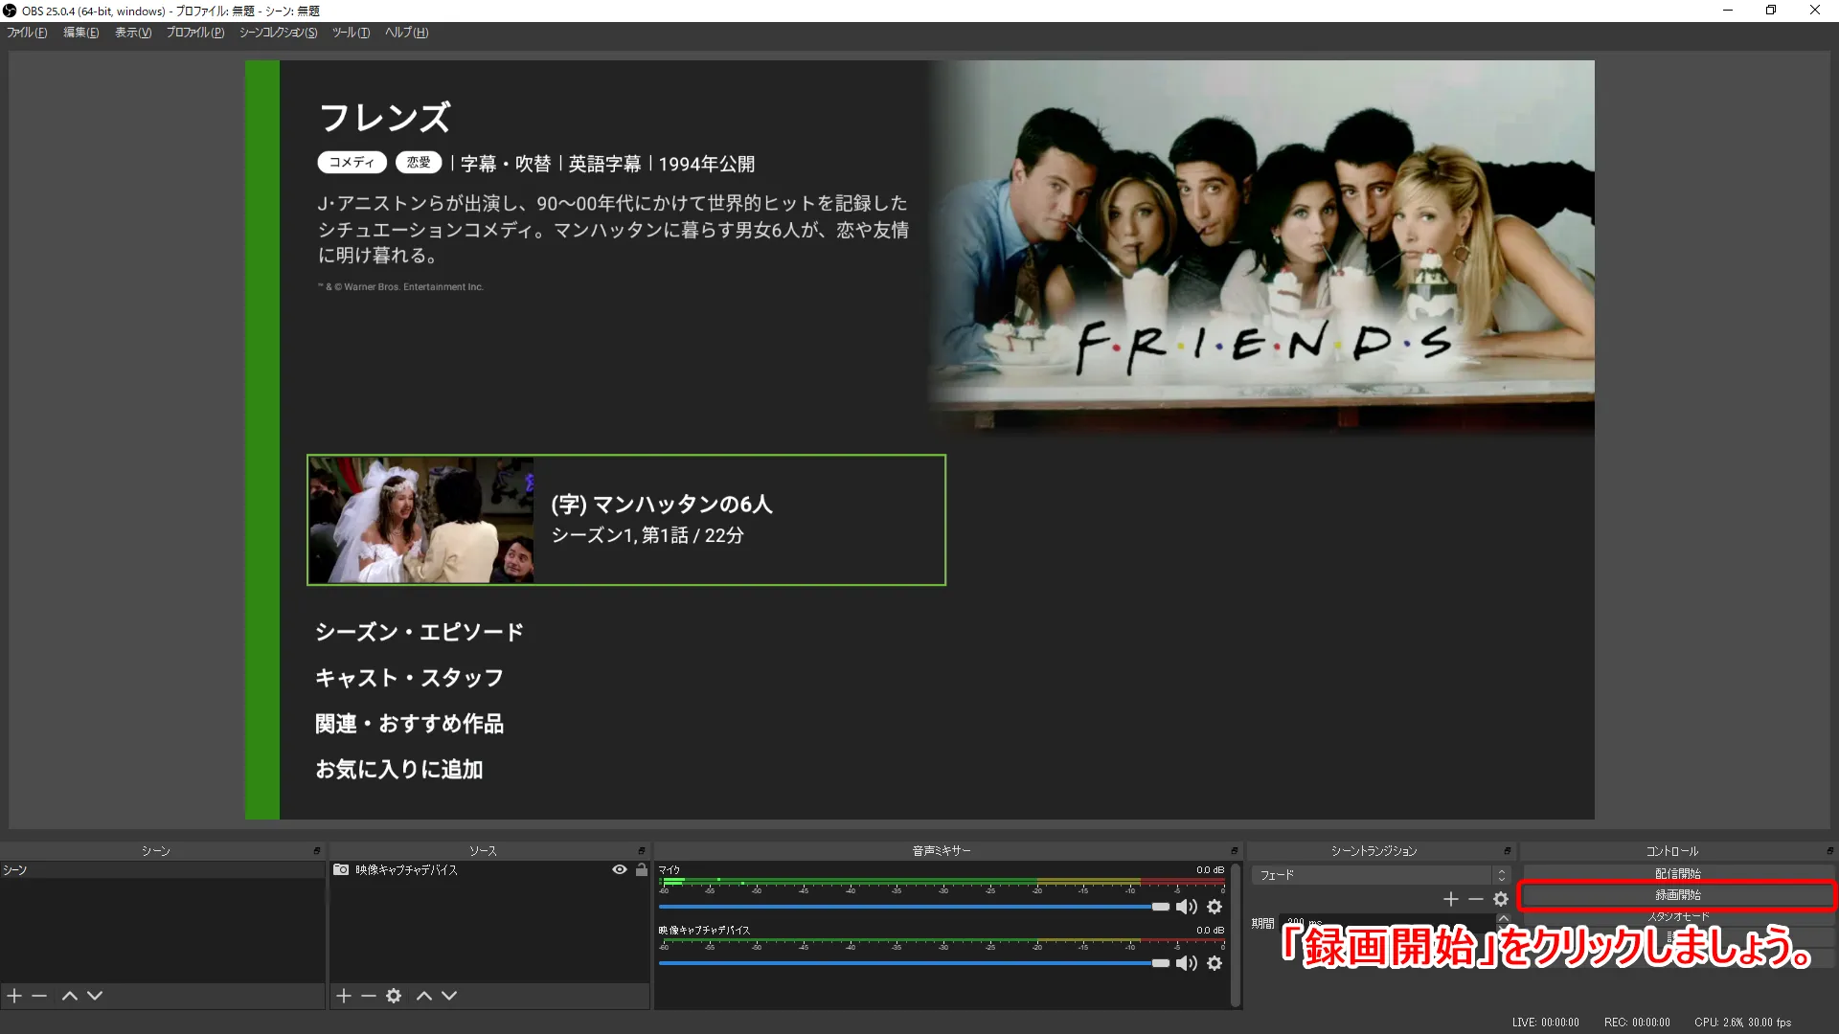Viewport: 1839px width, 1034px height.
Task: Move the source down in the ソース list
Action: point(449,996)
